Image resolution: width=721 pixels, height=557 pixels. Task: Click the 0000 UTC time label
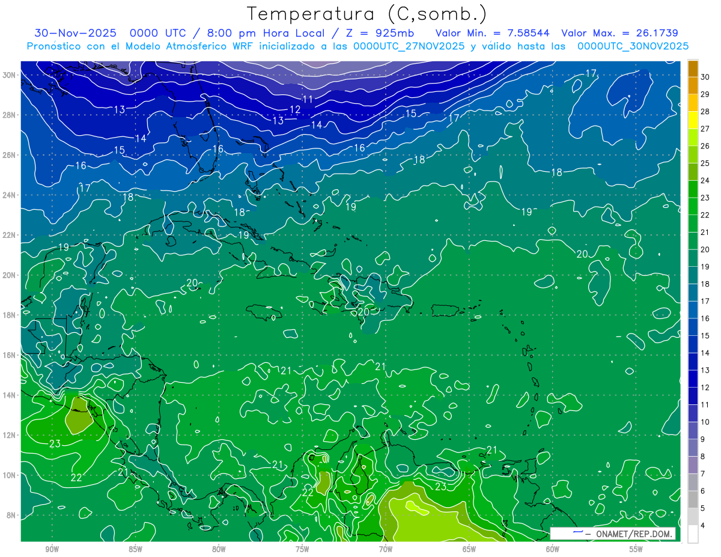pos(157,33)
